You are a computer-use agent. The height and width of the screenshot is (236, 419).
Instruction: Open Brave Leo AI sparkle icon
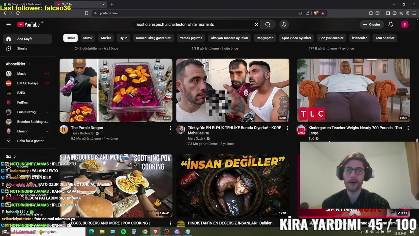(401, 13)
